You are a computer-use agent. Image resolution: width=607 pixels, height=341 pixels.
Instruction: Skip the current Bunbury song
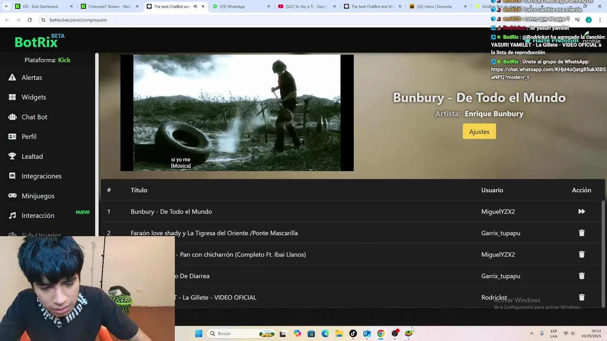click(x=581, y=212)
